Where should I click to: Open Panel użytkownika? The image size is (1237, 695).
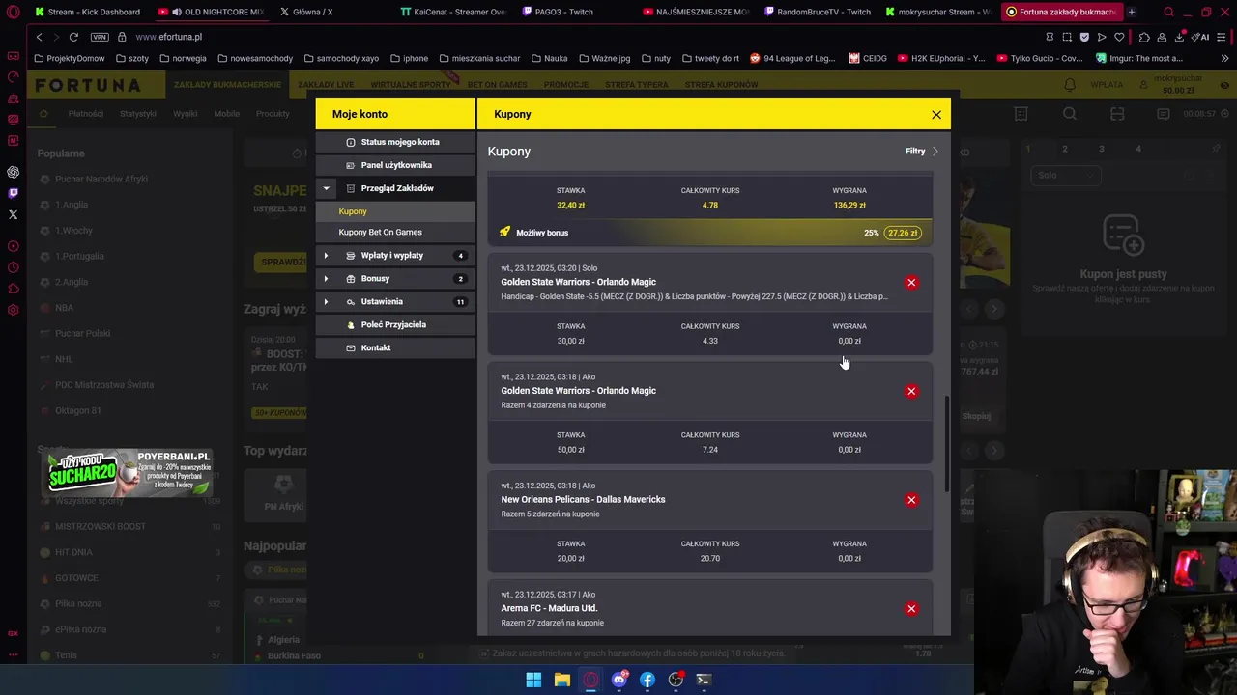[395, 165]
